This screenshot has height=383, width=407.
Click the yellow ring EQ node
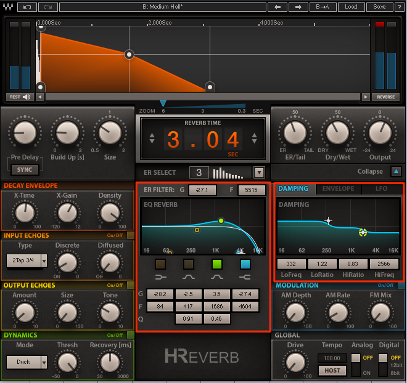coord(197,230)
